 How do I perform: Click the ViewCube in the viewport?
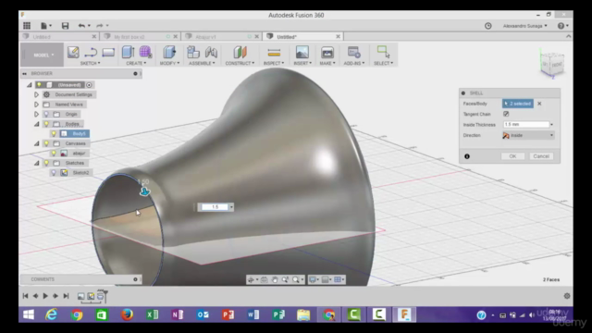coord(552,64)
